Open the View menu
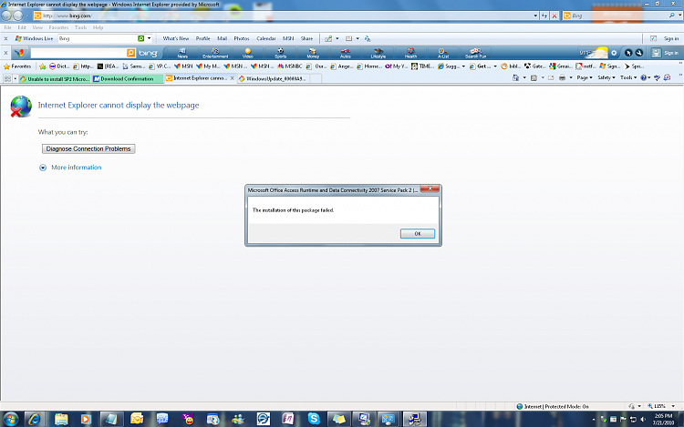The image size is (684, 427). [37, 27]
